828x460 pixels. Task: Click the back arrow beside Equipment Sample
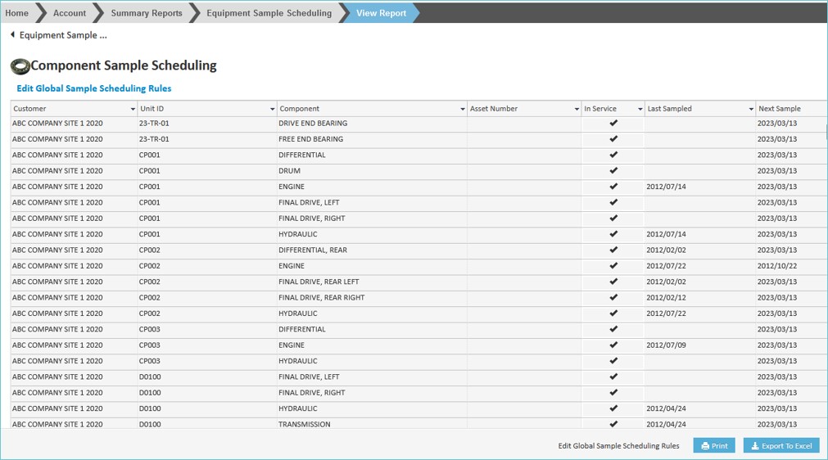point(12,35)
